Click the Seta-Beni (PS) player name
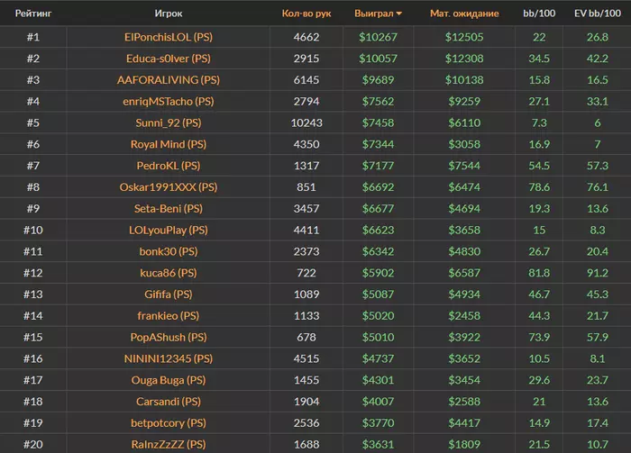Image resolution: width=631 pixels, height=453 pixels. [168, 209]
